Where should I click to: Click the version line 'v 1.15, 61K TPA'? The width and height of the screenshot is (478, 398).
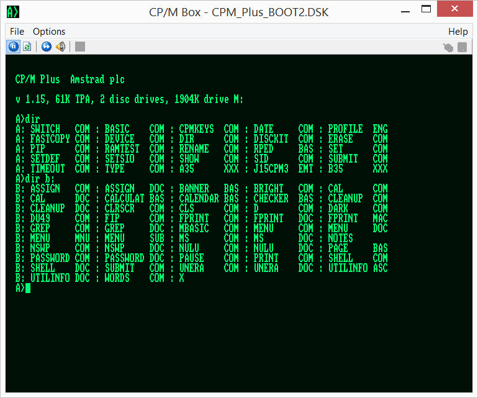55,99
